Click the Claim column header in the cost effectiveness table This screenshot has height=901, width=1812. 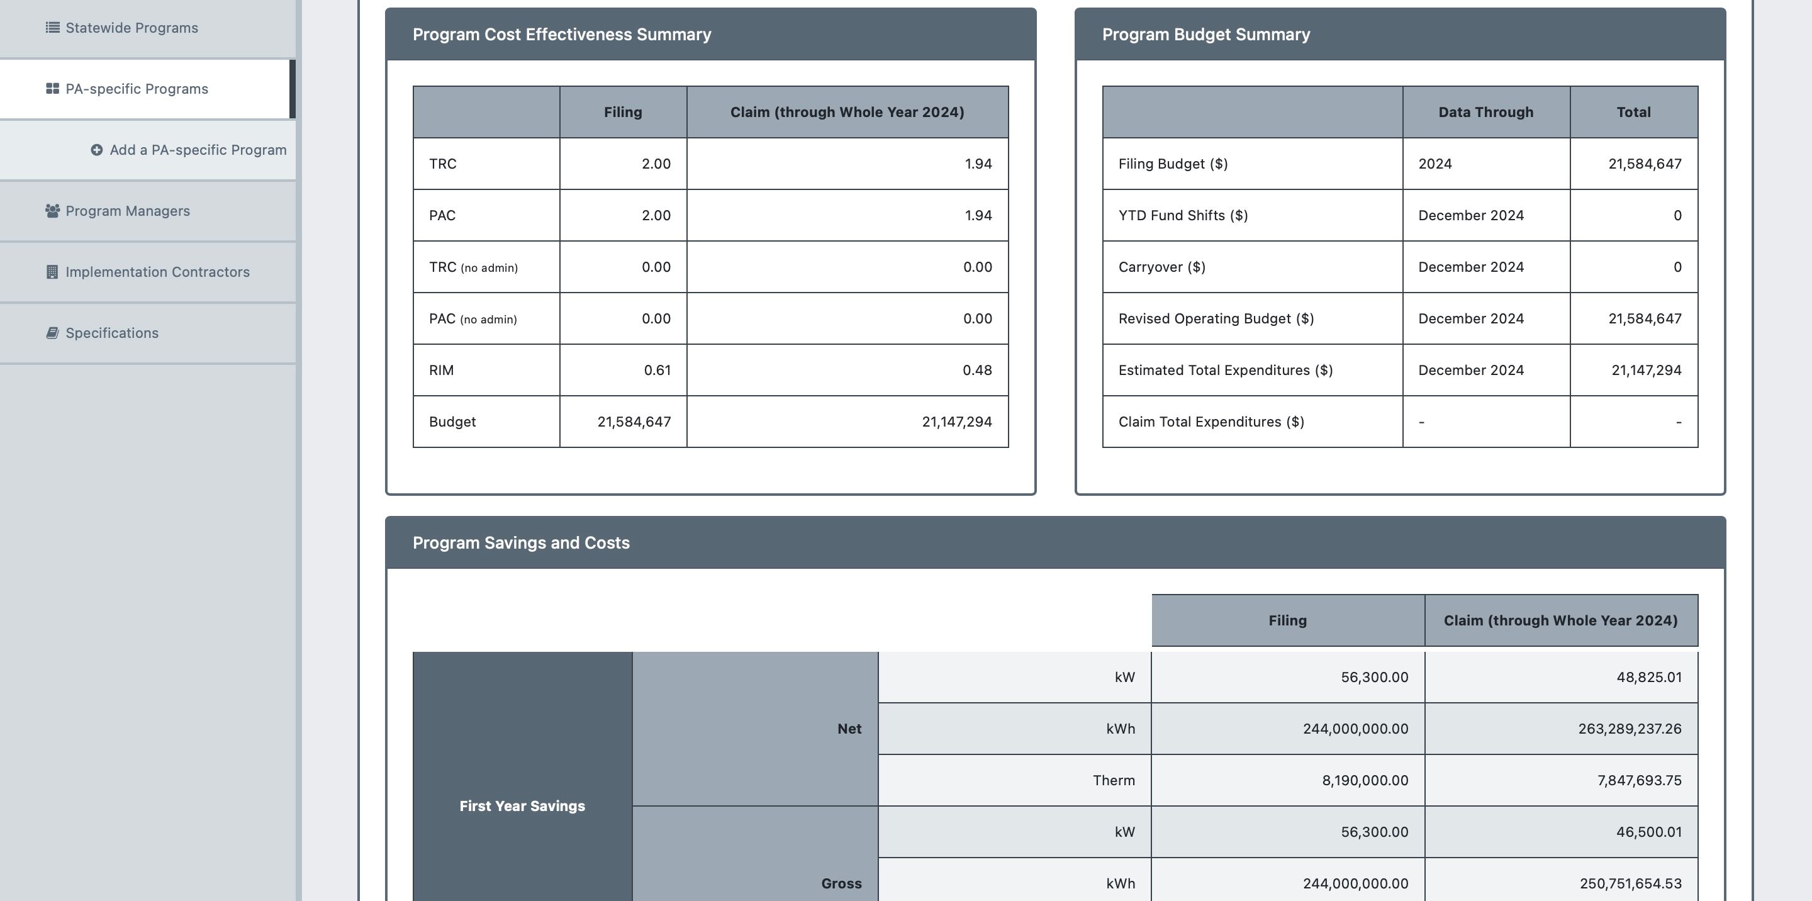pyautogui.click(x=847, y=112)
